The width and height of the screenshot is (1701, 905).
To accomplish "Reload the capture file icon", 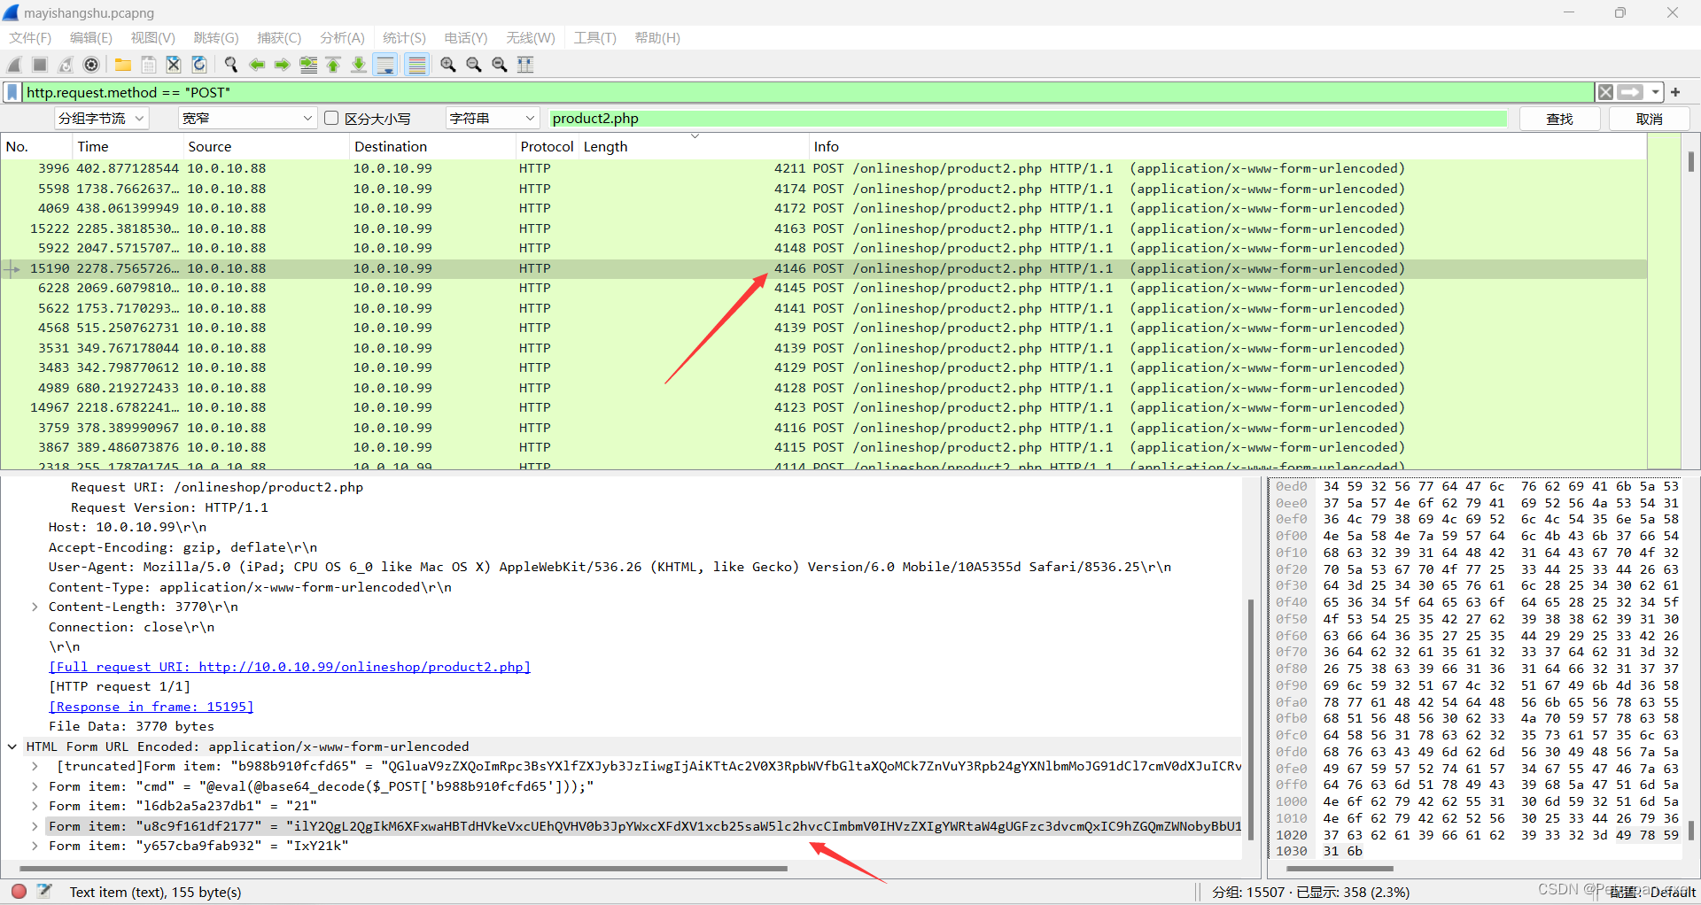I will [199, 65].
